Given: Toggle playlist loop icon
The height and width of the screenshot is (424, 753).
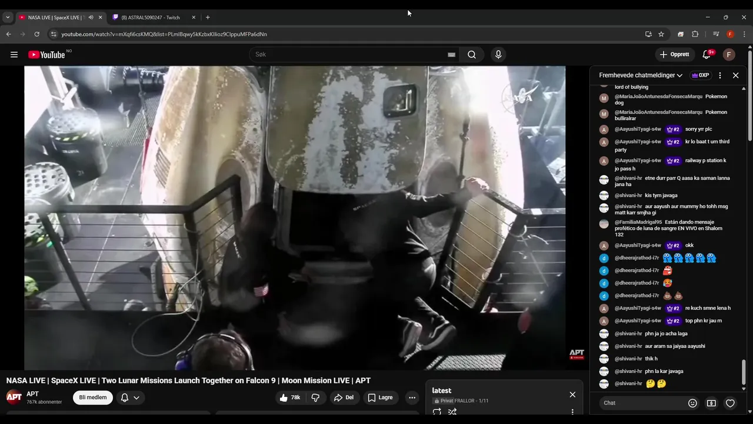Looking at the screenshot, I should pos(437,412).
